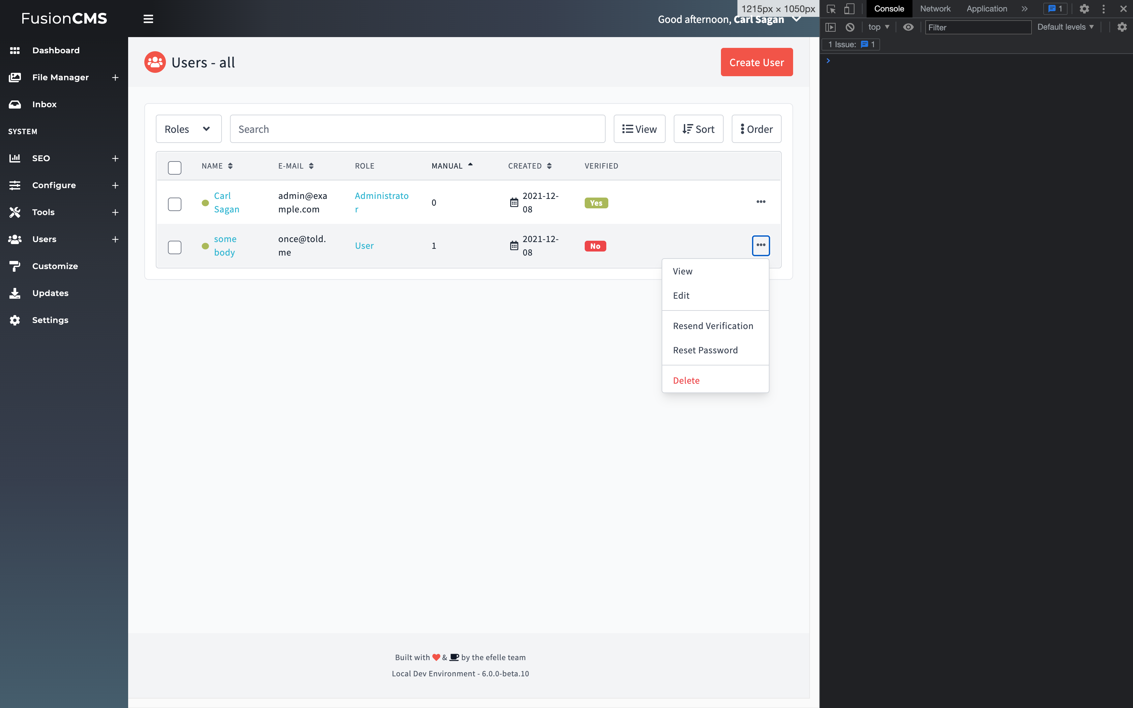Open the Default levels dropdown in DevTools

pos(1066,27)
